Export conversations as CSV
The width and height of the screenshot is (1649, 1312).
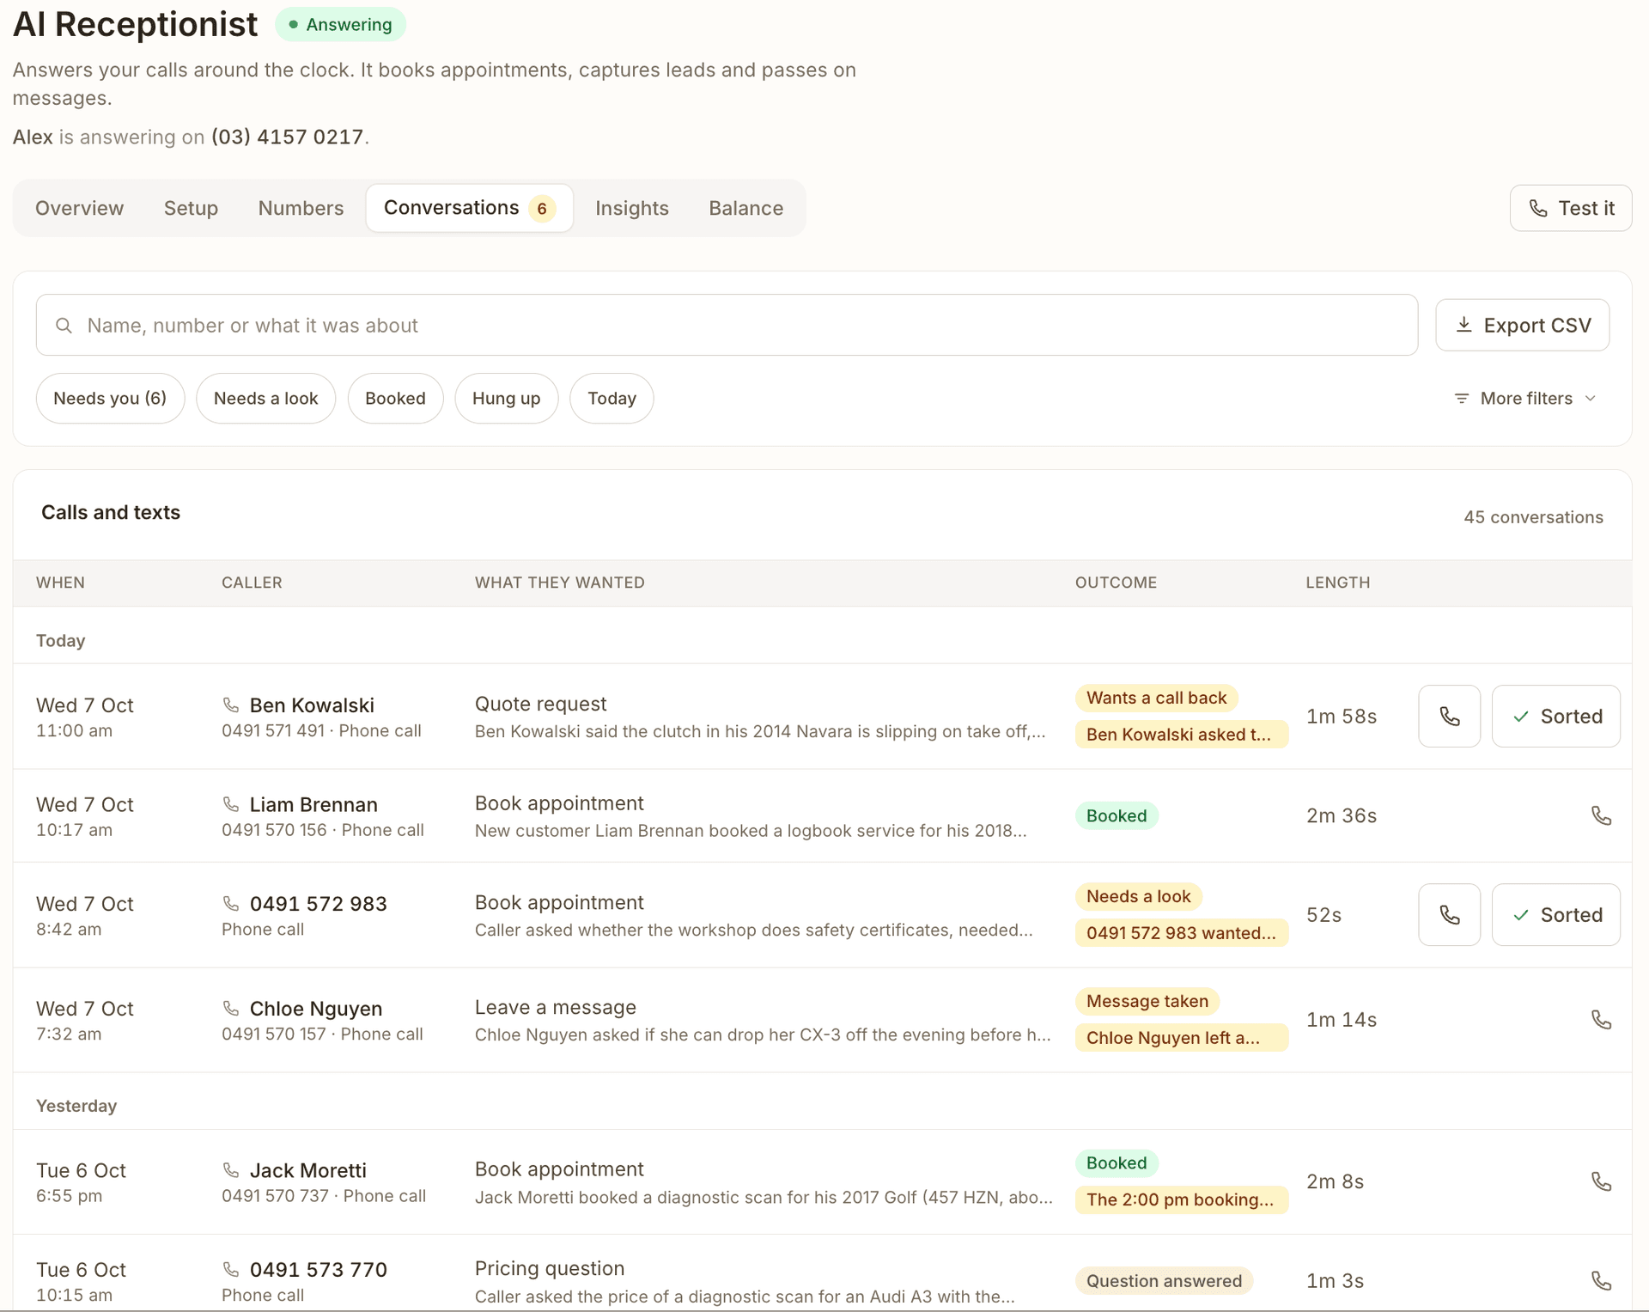[1522, 325]
